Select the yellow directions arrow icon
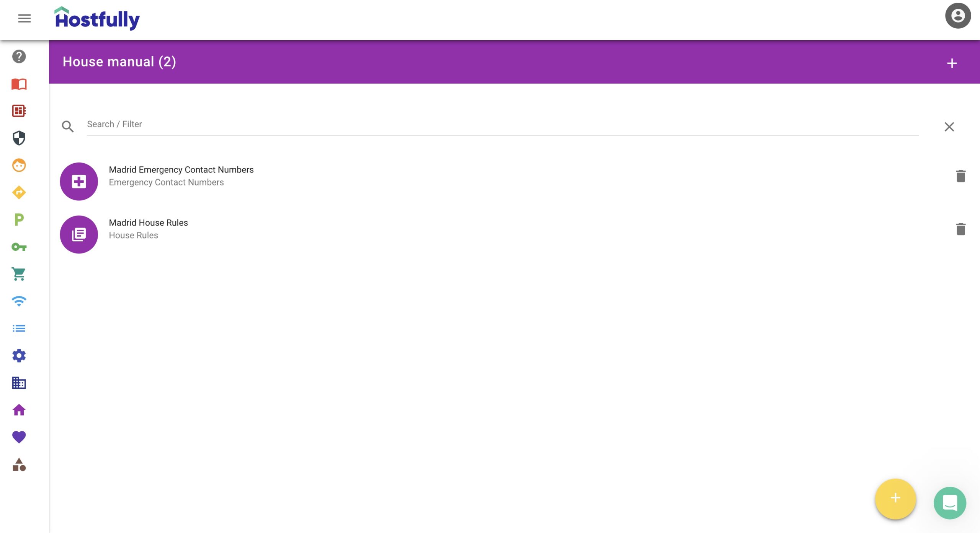Screen dimensions: 980x533 19,192
